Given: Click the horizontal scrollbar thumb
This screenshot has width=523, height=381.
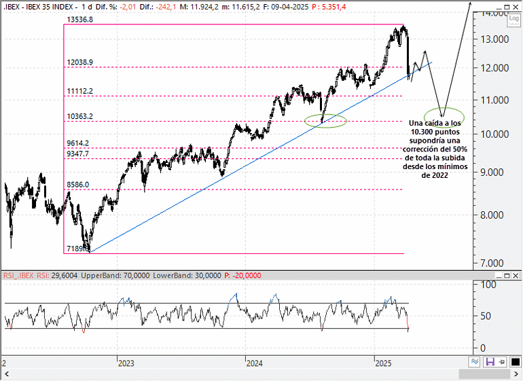Looking at the screenshot, I should [x=484, y=374].
